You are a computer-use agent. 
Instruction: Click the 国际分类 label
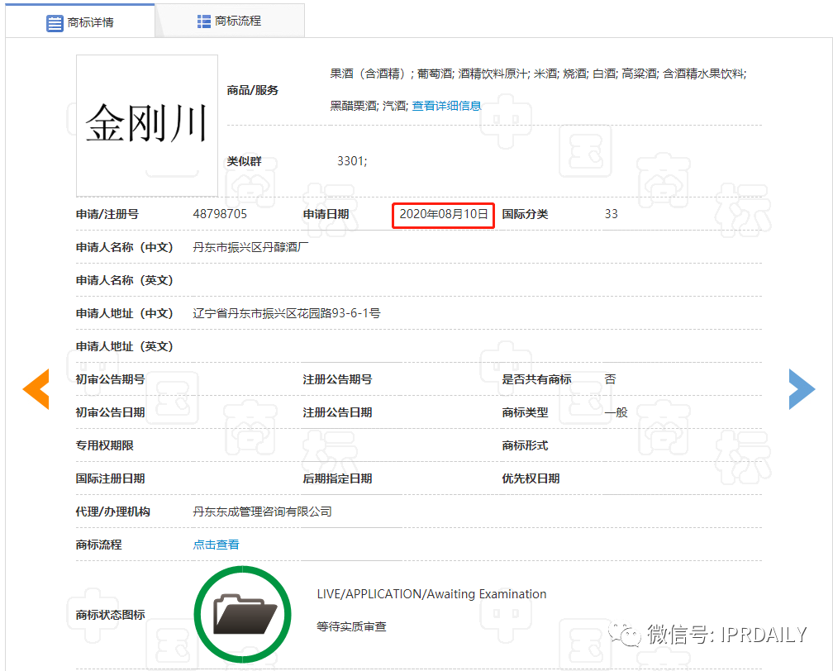coord(525,214)
